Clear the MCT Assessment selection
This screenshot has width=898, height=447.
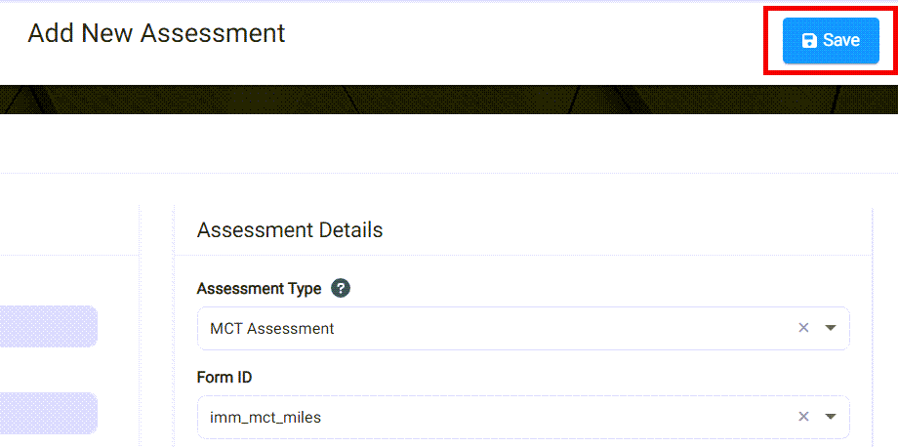pos(803,328)
